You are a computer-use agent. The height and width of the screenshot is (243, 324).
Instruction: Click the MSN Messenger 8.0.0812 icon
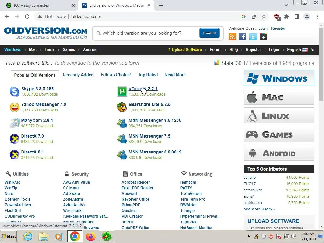pos(122,155)
